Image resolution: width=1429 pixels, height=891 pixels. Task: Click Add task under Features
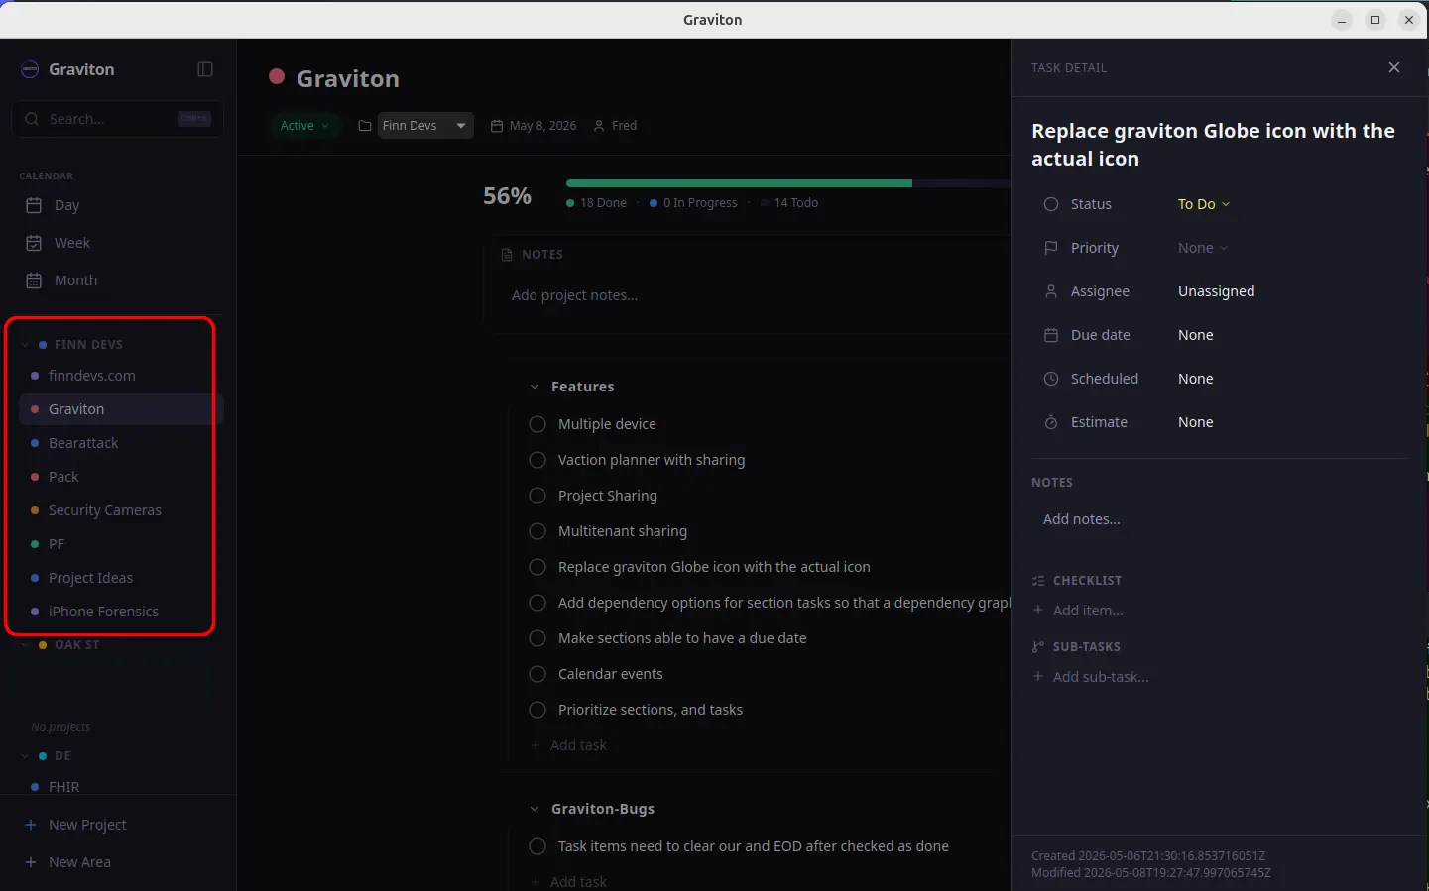click(569, 745)
